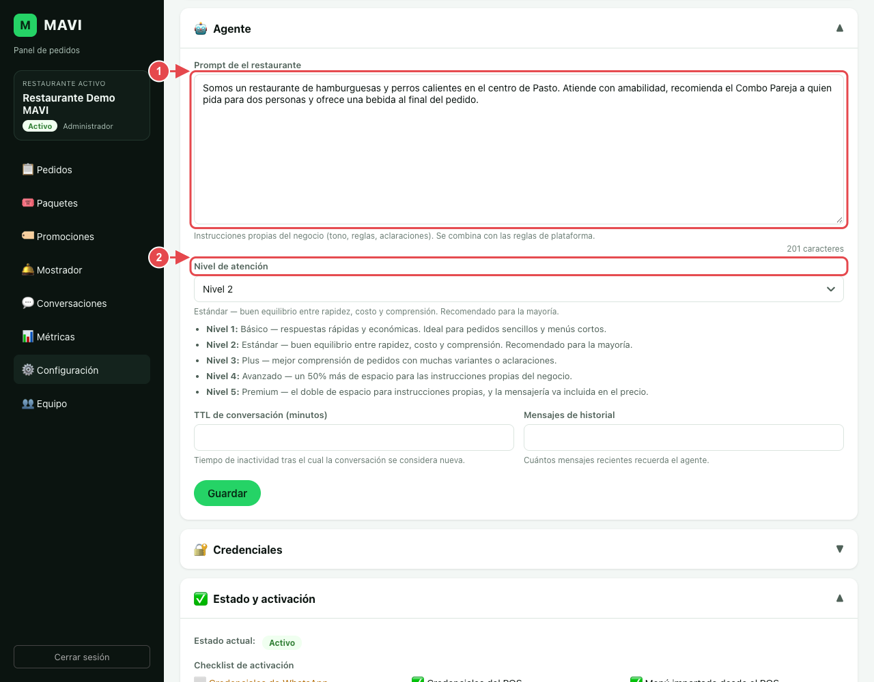Click the Equipo people icon

[x=28, y=403]
